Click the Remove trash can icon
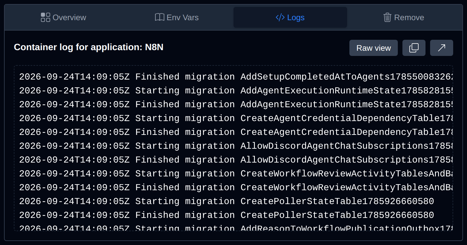This screenshot has height=245, width=467. pyautogui.click(x=387, y=17)
